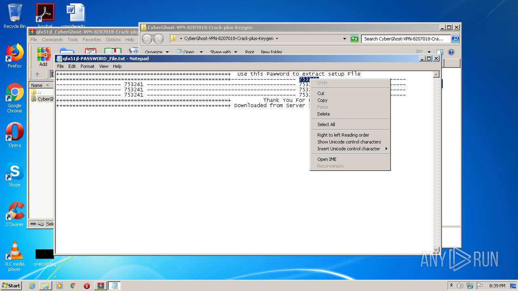This screenshot has width=518, height=291.
Task: Click the Explorer search field
Action: pyautogui.click(x=406, y=39)
